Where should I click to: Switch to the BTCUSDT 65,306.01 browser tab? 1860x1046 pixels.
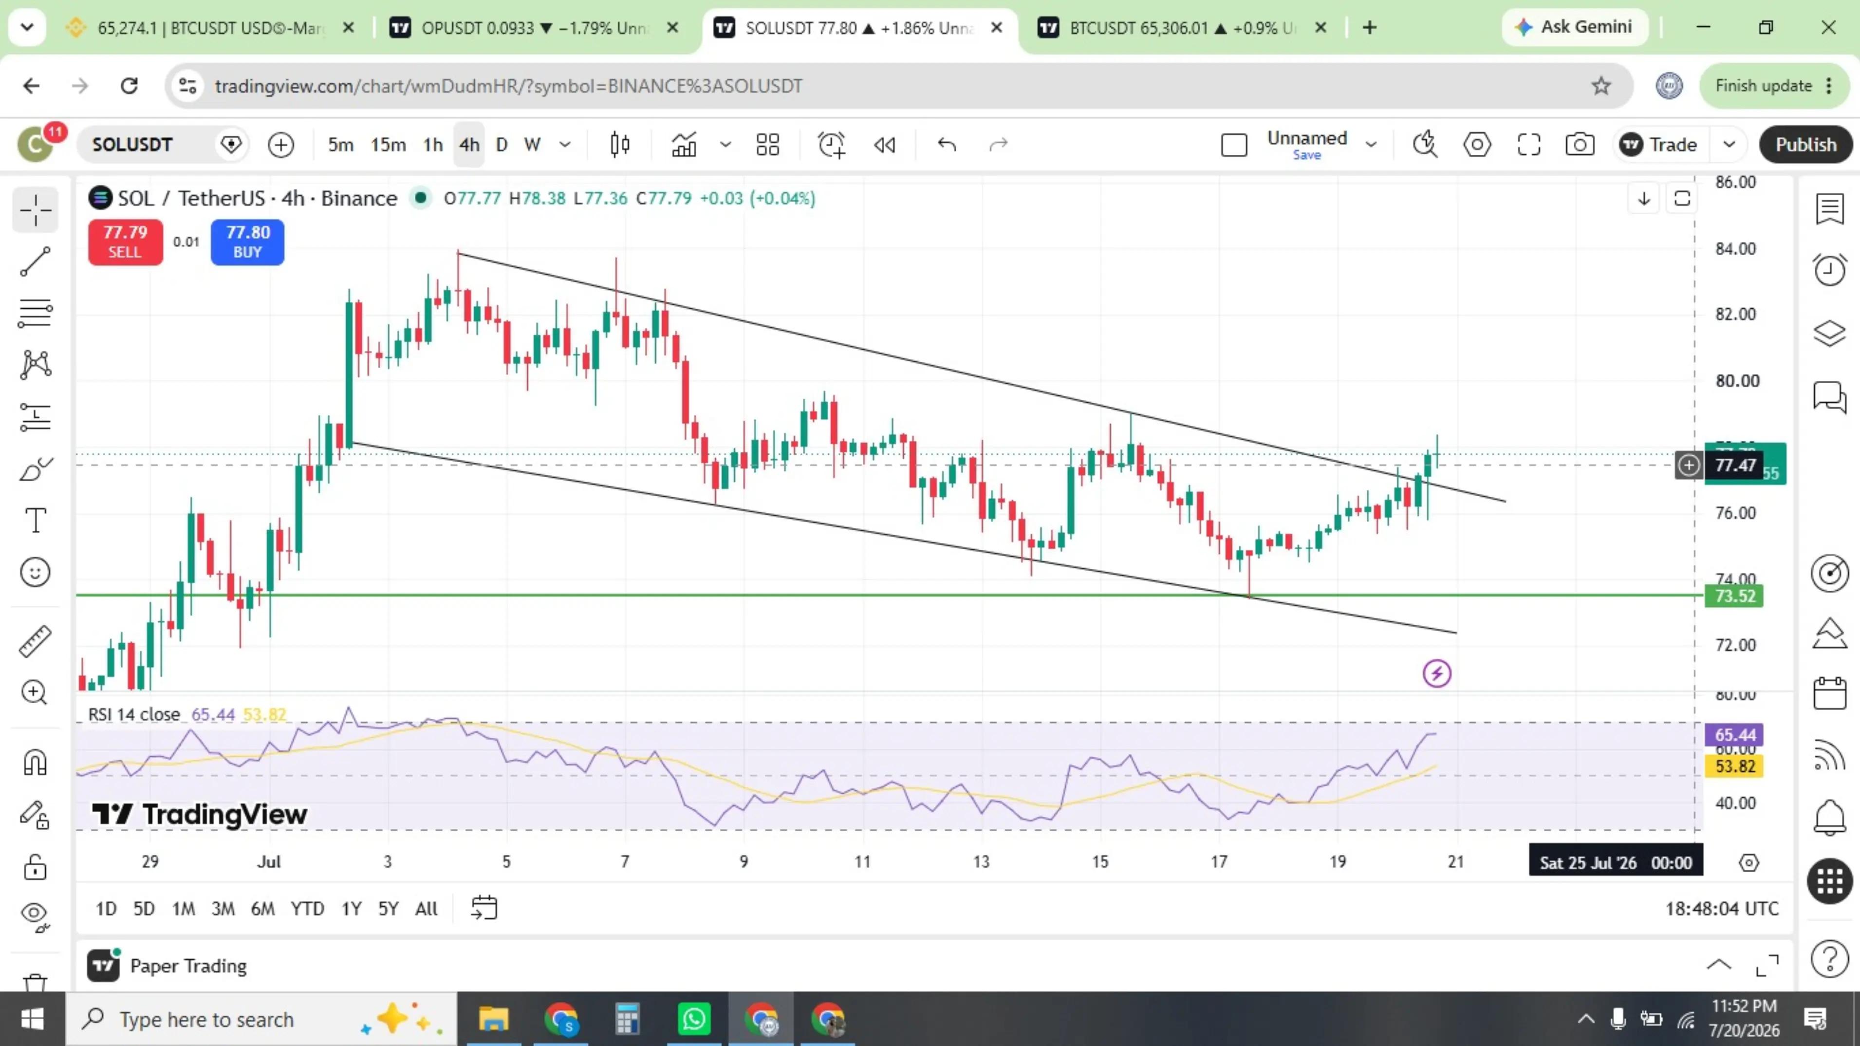pyautogui.click(x=1181, y=28)
